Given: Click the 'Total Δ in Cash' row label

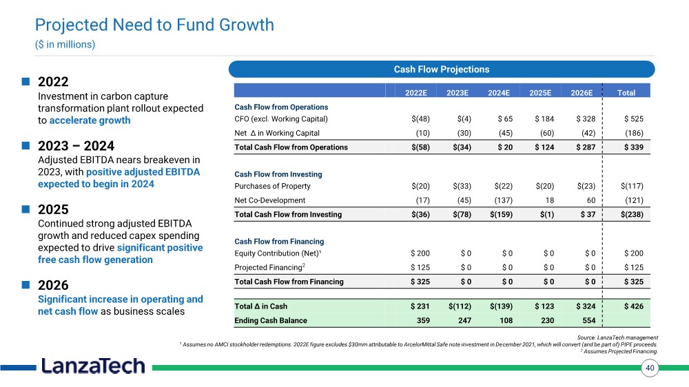Looking at the screenshot, I should pos(260,306).
